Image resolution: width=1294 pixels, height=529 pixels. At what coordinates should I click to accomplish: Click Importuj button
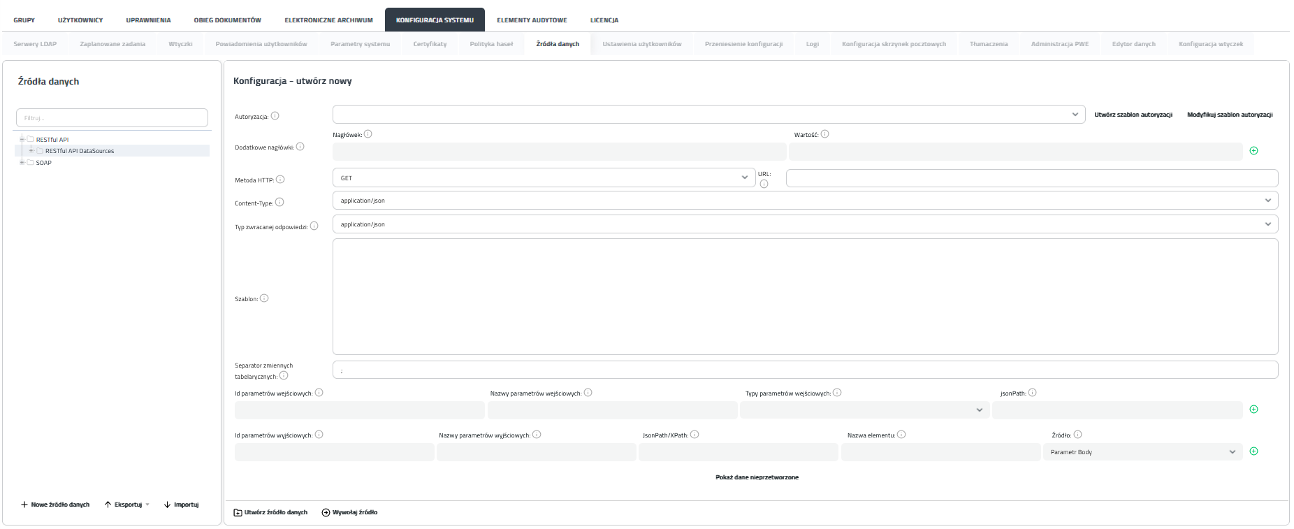pos(182,505)
